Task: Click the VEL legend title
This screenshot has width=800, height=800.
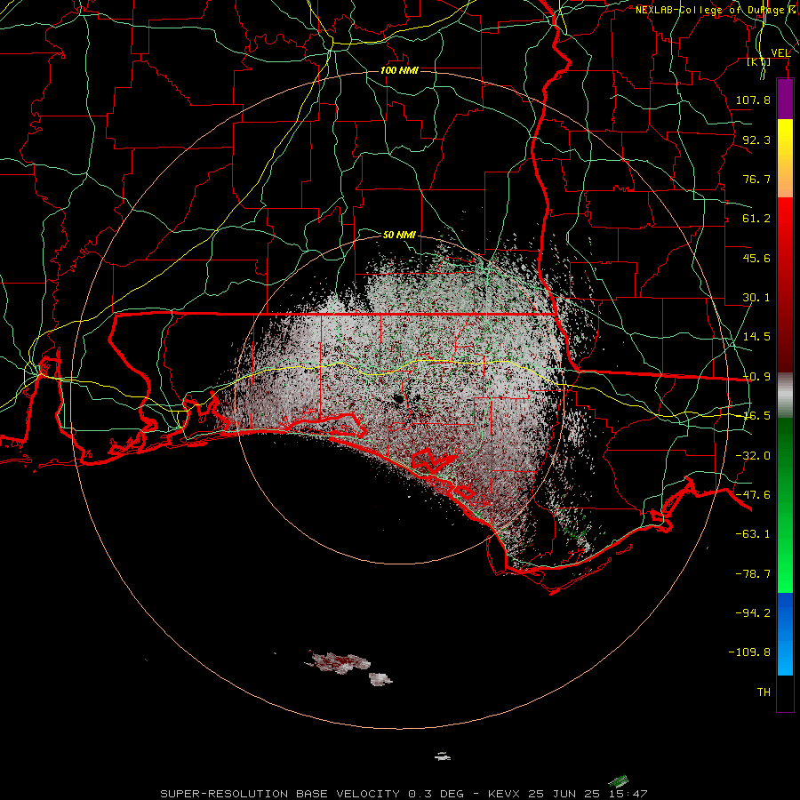Action: click(x=780, y=53)
